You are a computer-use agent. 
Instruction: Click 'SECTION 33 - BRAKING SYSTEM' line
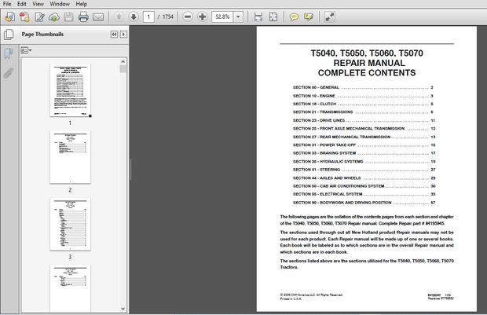click(364, 153)
